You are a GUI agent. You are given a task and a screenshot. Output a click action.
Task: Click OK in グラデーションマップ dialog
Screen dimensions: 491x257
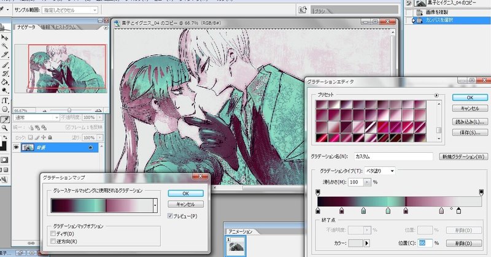pos(186,193)
